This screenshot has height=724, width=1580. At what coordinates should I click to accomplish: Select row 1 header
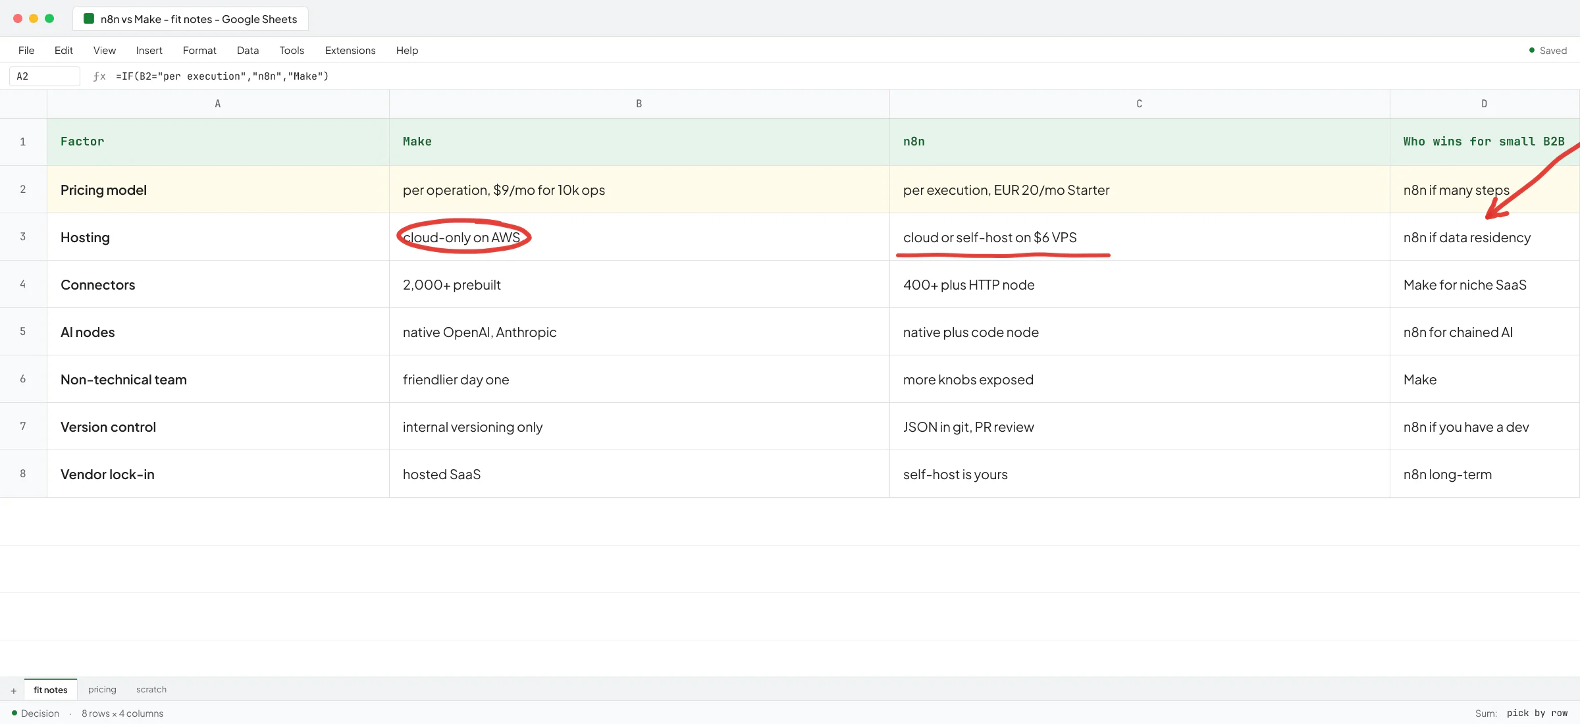(23, 142)
